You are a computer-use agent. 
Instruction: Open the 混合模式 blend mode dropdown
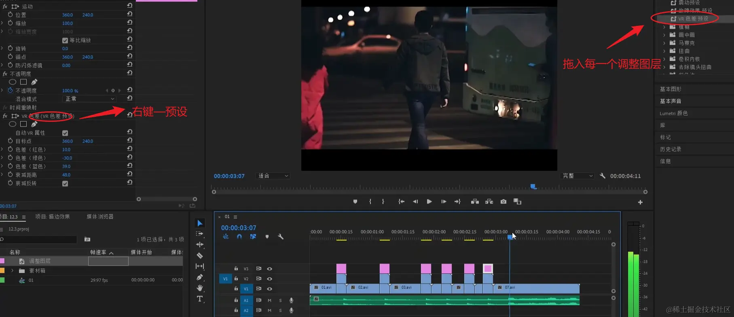(90, 99)
